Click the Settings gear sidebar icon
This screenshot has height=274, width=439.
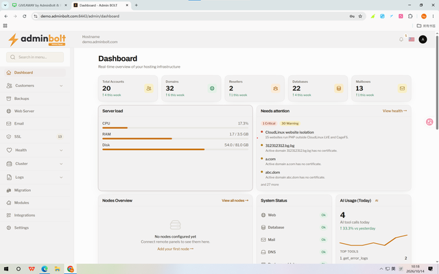coord(9,227)
